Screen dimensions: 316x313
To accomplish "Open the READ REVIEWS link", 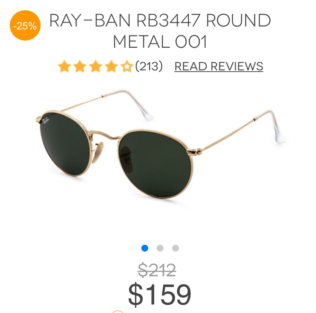I will point(219,66).
